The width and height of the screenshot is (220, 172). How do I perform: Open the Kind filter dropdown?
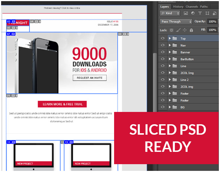170,13
